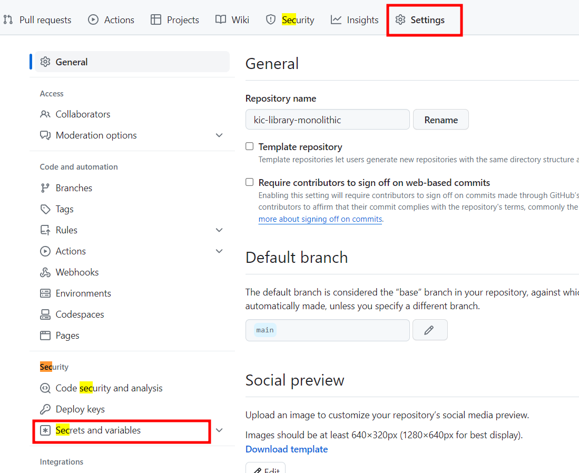Open the Security tab
579x473 pixels.
coord(290,19)
